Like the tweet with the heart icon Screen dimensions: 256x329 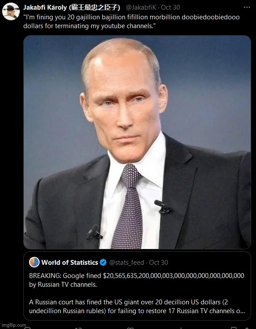pos(130,328)
